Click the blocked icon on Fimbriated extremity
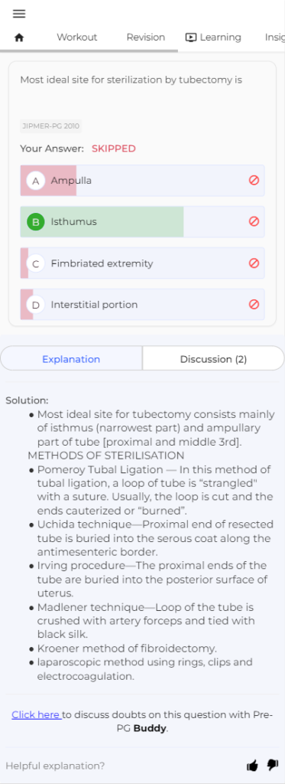Viewport: 285px width, 784px height. pyautogui.click(x=254, y=263)
